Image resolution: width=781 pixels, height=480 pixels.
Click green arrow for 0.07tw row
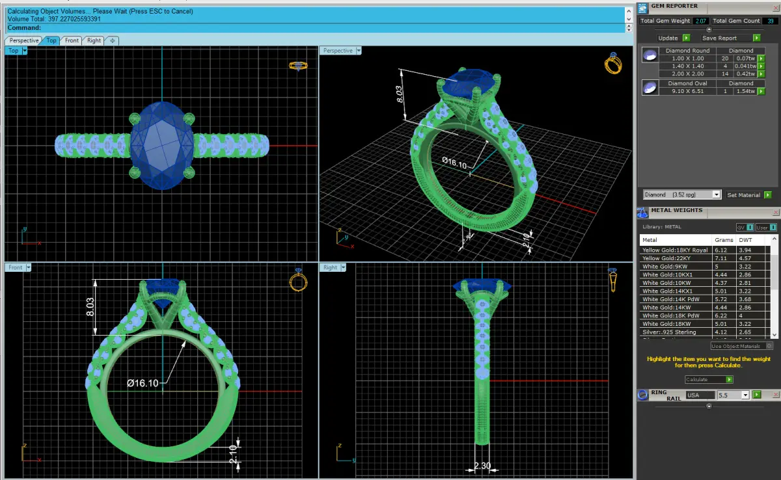click(760, 58)
